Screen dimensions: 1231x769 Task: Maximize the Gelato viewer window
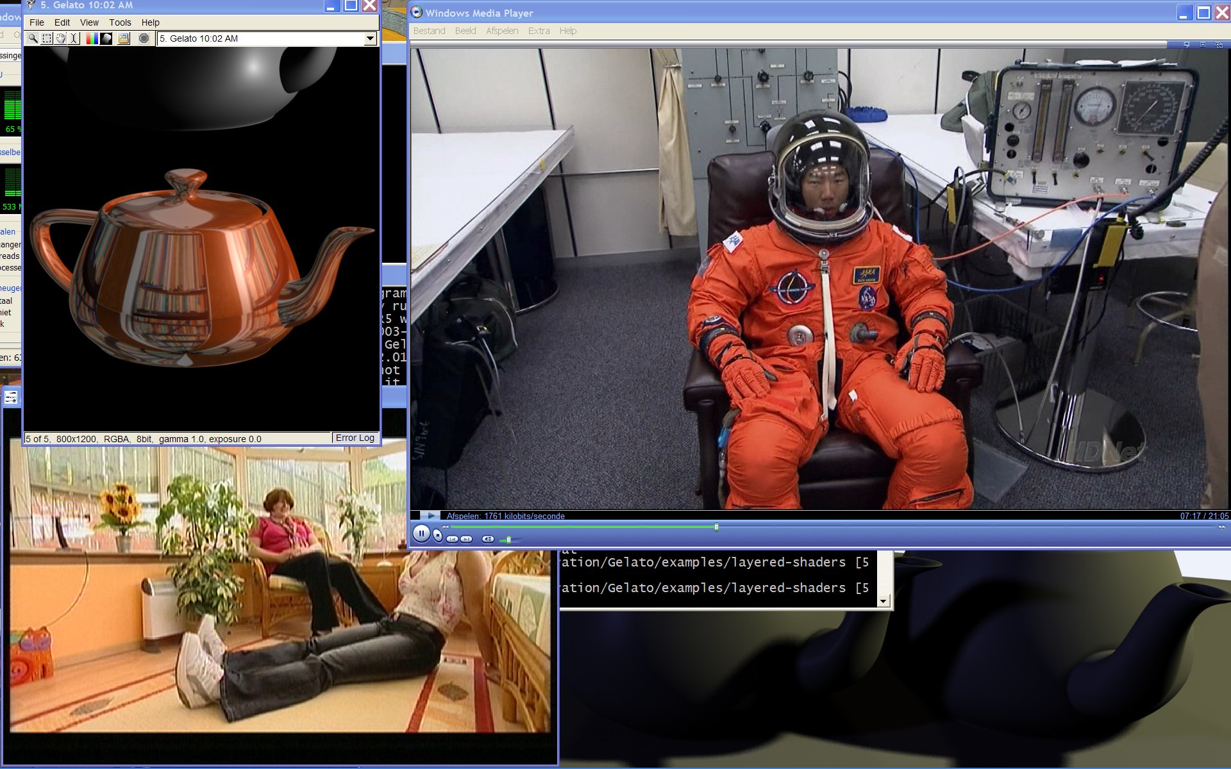pos(351,6)
